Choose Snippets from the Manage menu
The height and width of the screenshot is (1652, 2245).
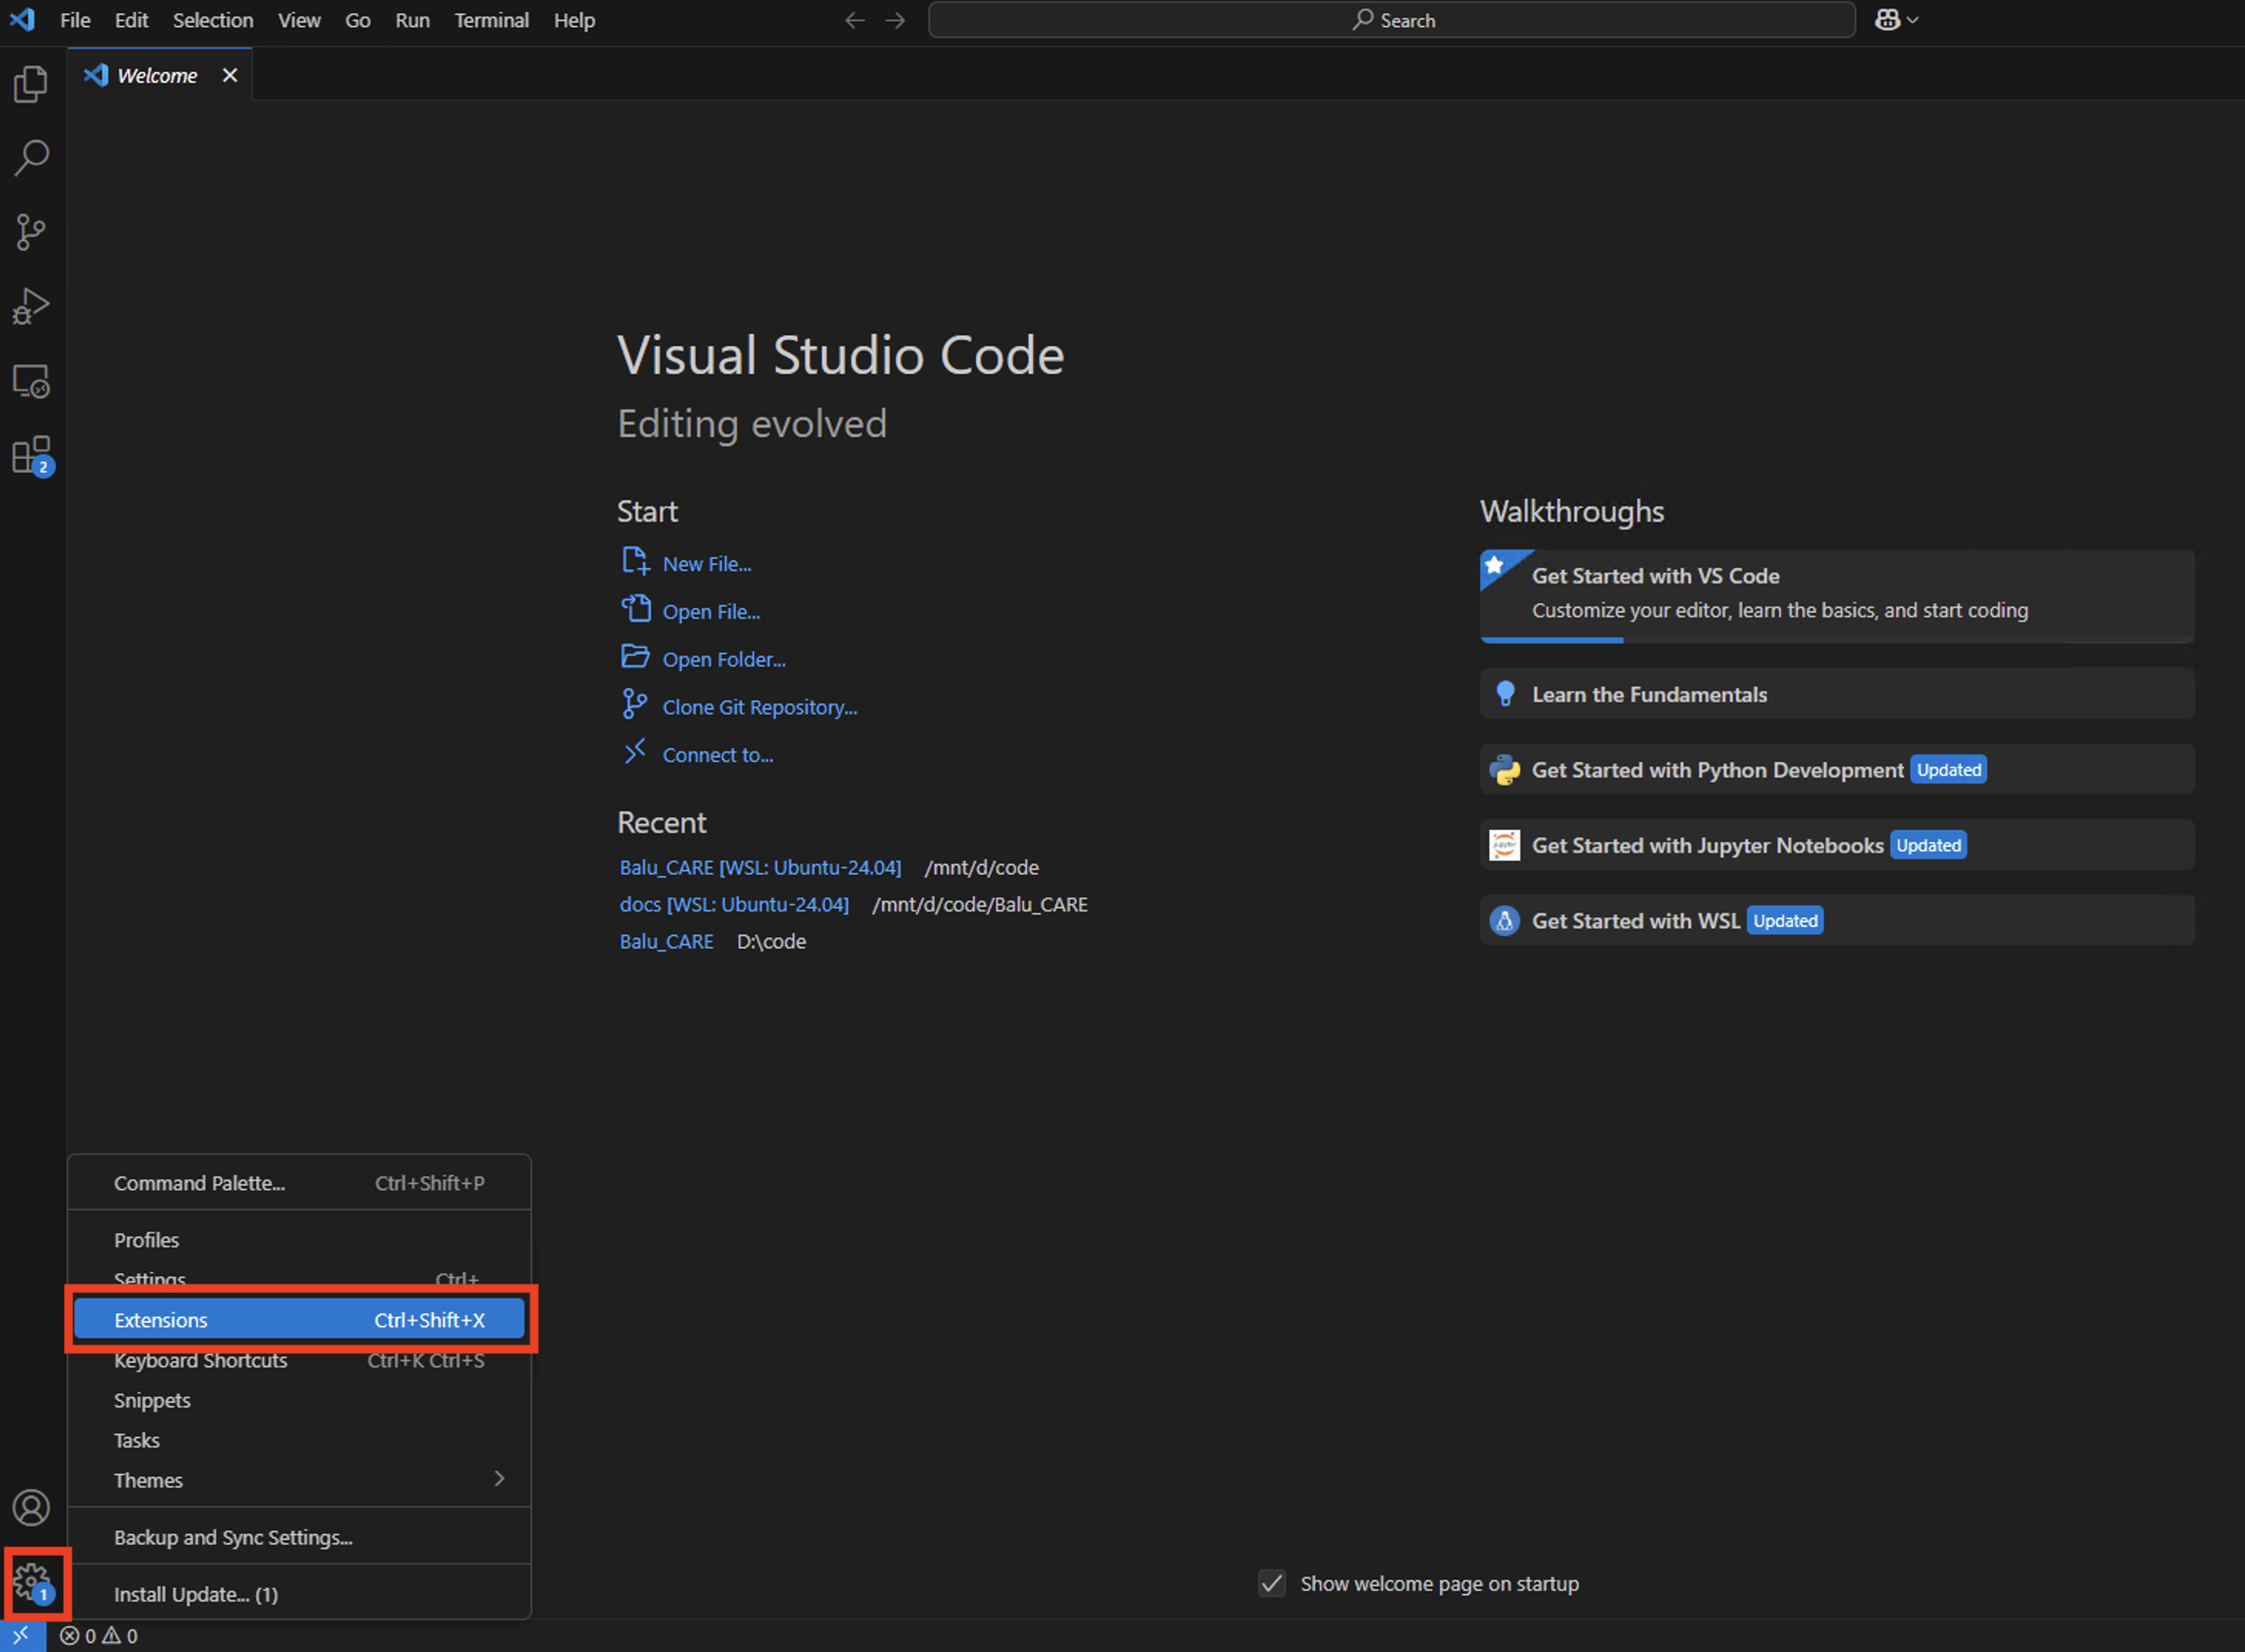point(299,1400)
